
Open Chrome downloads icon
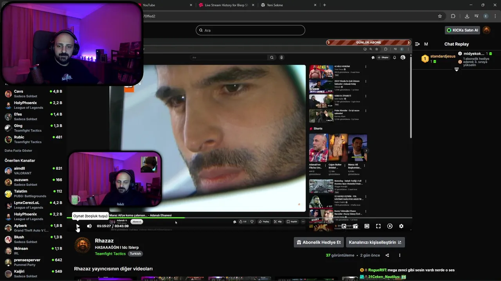coord(467,16)
